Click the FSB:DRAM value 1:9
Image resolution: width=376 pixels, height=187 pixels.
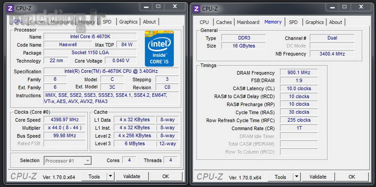[x=299, y=80]
